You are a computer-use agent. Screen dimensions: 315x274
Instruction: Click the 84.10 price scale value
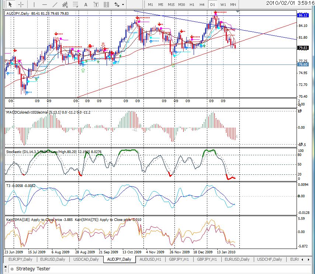(303, 26)
